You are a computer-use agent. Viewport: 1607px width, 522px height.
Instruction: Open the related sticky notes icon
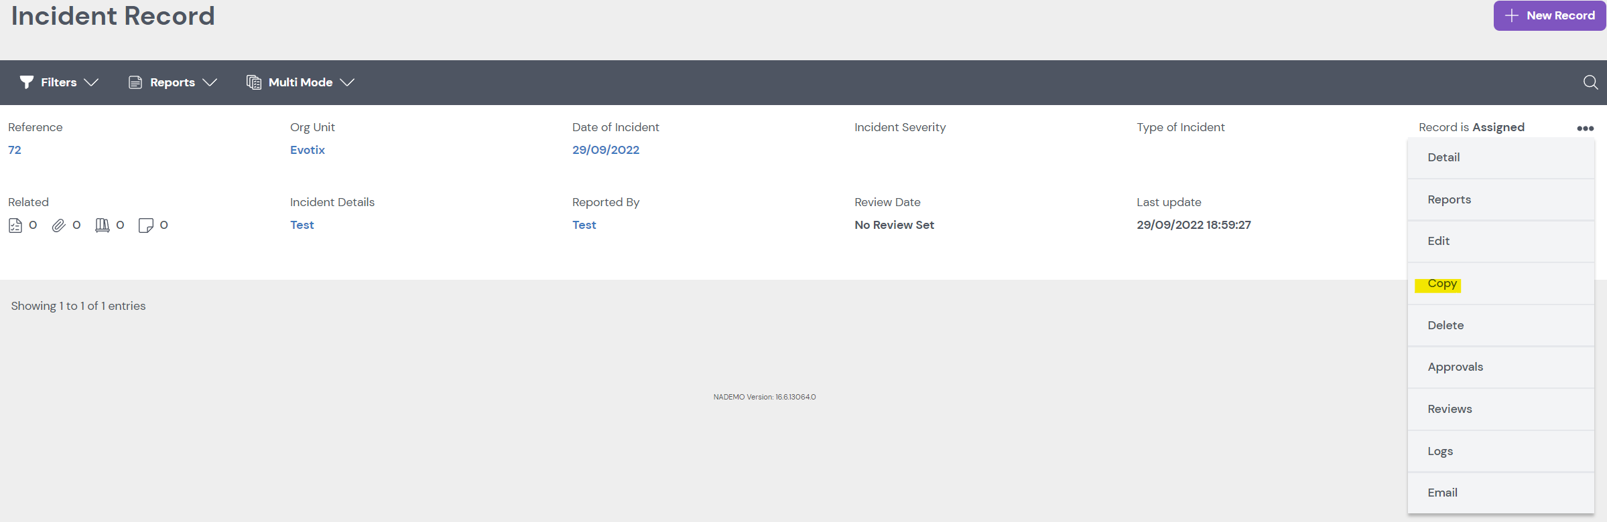coord(145,226)
